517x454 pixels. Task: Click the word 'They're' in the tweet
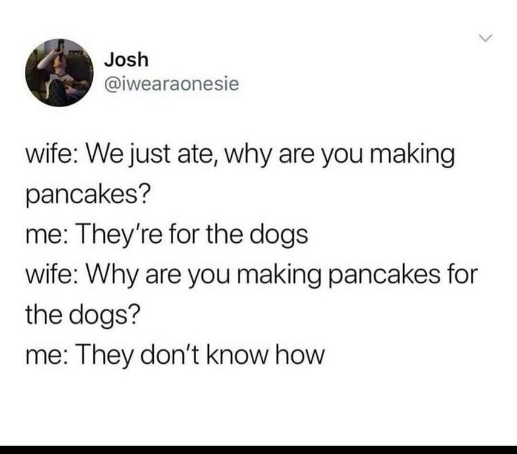coord(119,235)
